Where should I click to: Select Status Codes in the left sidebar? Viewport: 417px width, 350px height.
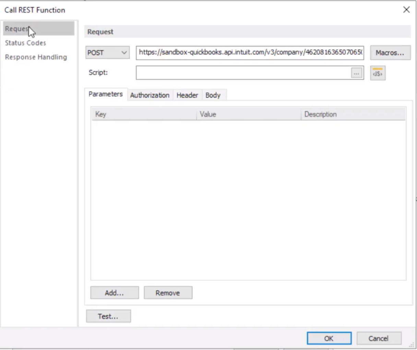coord(25,43)
